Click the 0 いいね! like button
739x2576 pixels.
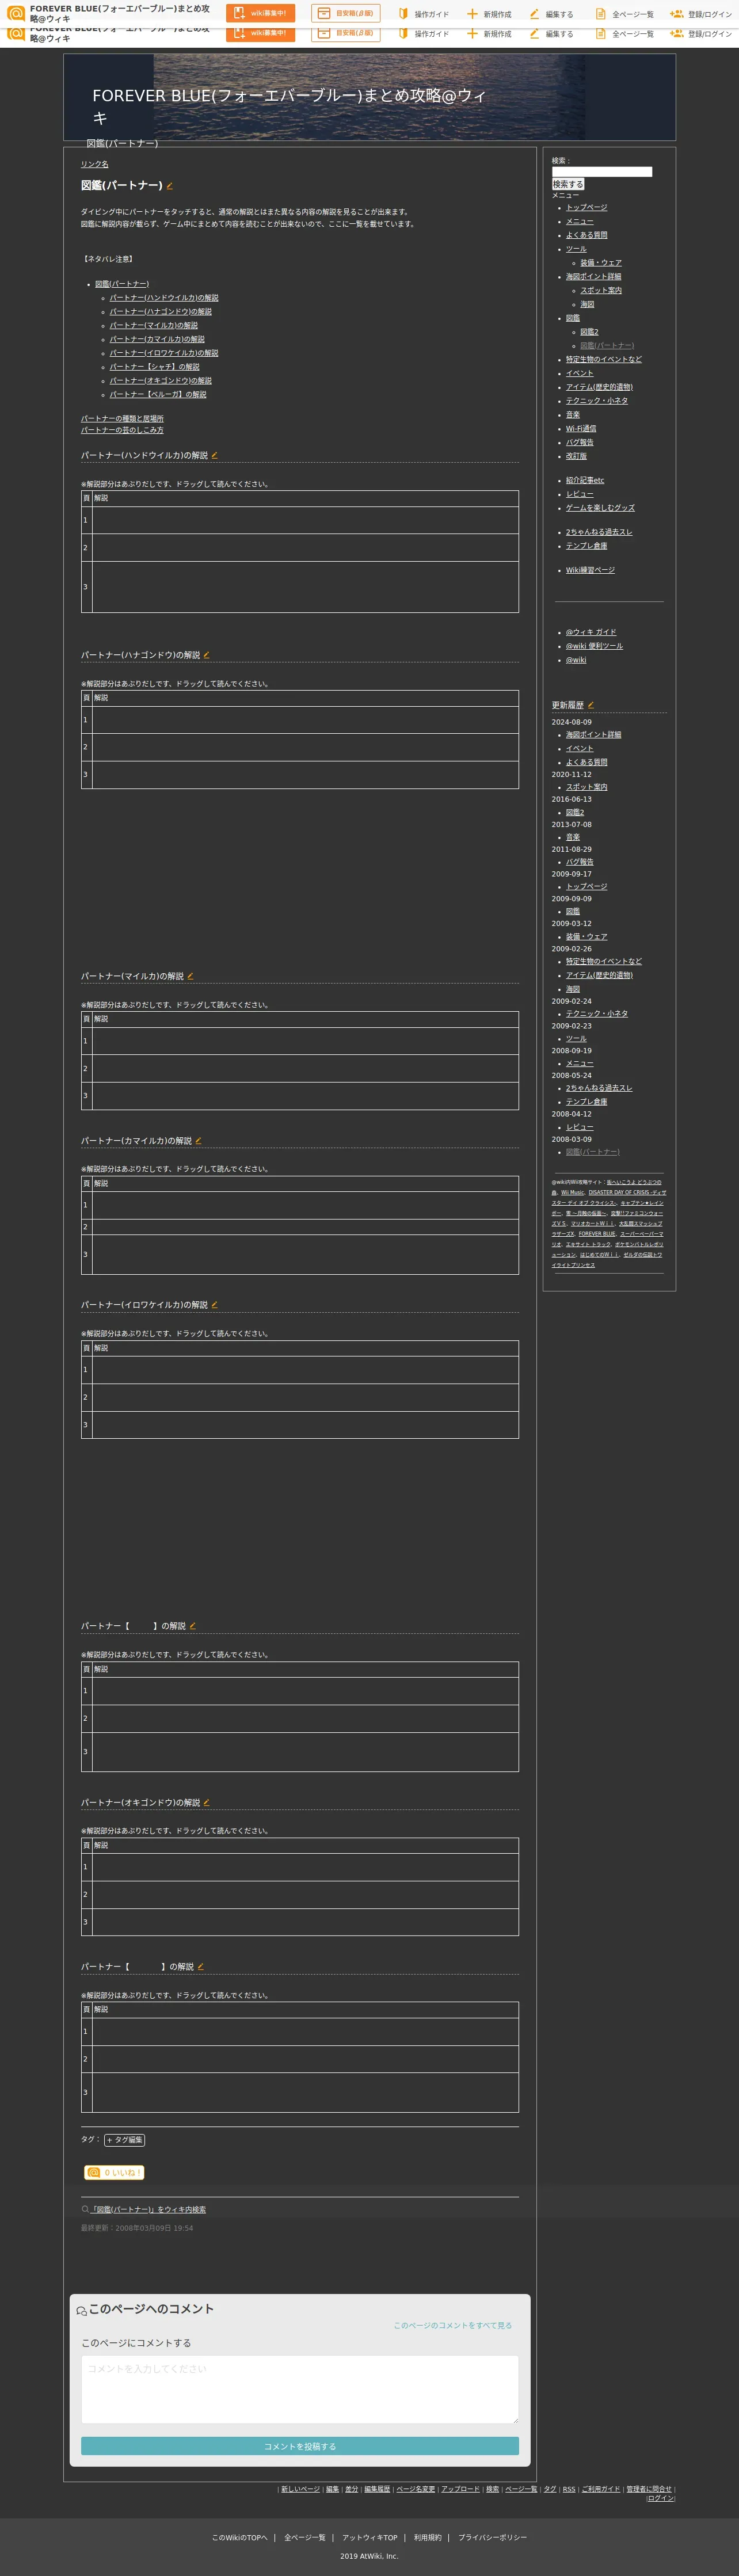pyautogui.click(x=114, y=2172)
